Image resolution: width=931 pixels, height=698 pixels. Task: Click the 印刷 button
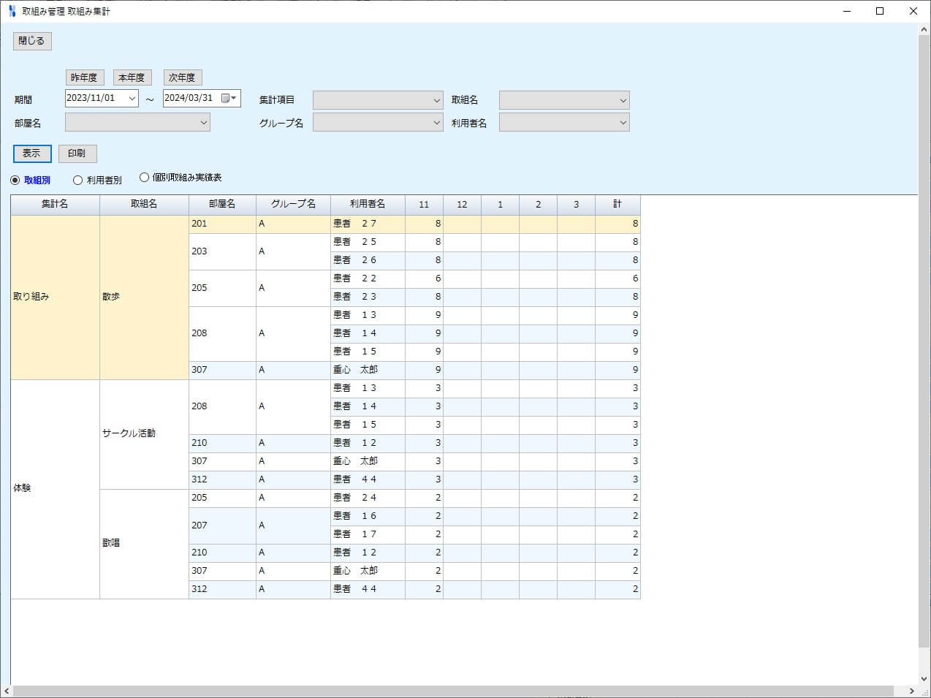point(77,153)
